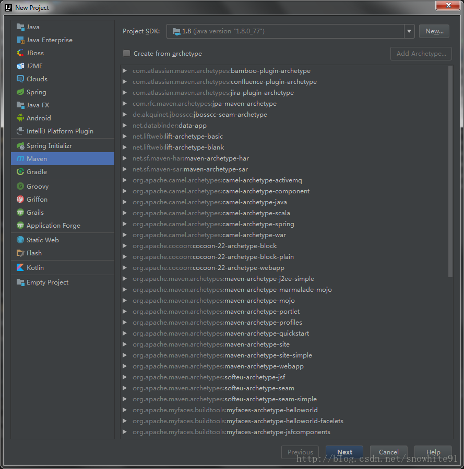Click the Add Archetype... button
464x469 pixels.
click(x=421, y=54)
